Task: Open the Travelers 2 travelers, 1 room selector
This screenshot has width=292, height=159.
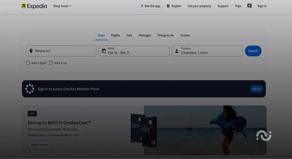Action: pos(207,51)
